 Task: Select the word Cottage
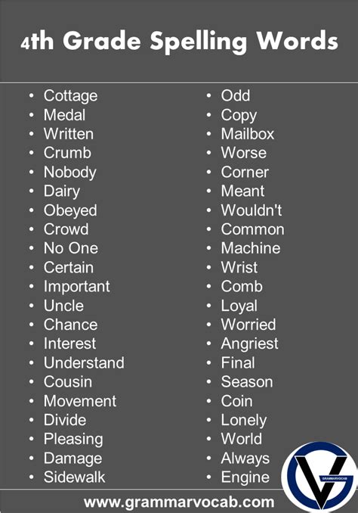click(x=70, y=96)
